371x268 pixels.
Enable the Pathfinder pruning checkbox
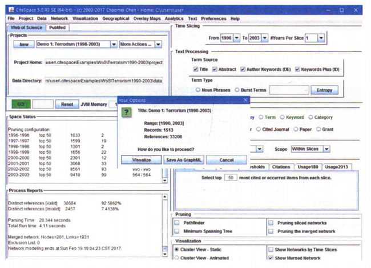coord(177,222)
